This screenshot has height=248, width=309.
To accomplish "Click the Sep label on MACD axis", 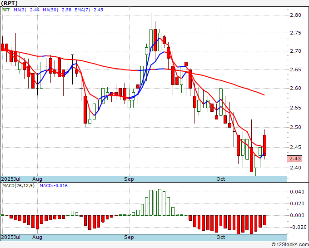I will pyautogui.click(x=129, y=237).
